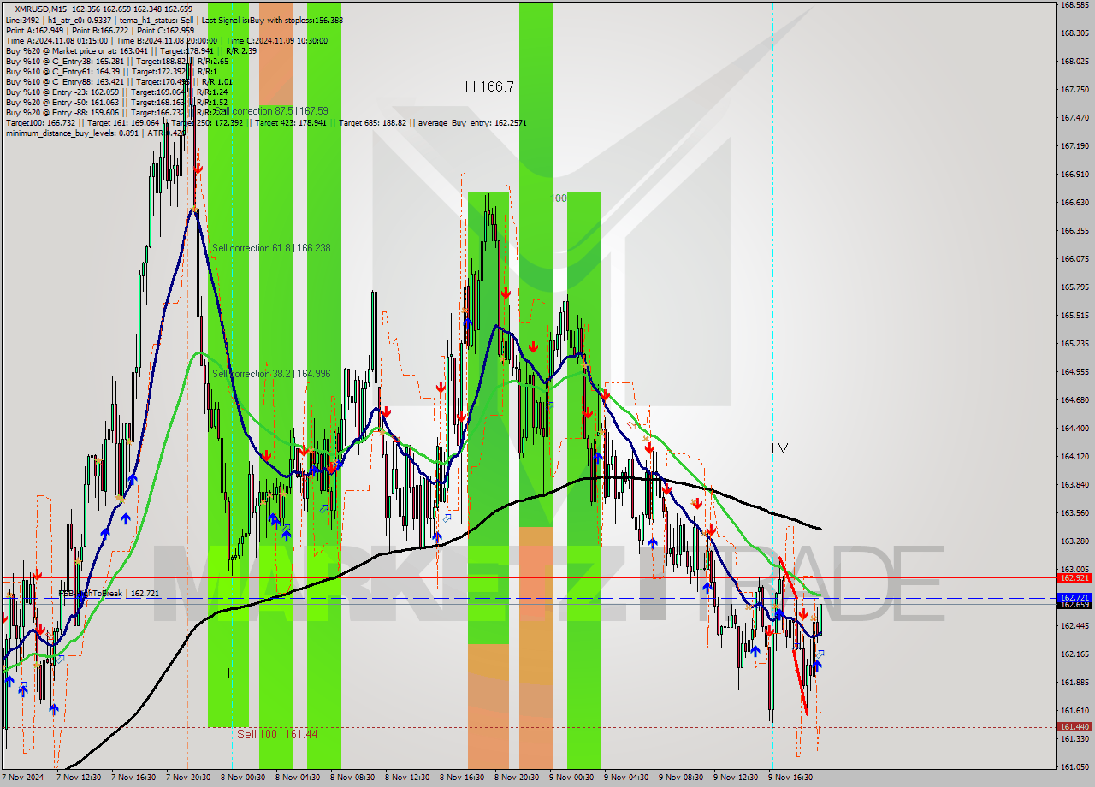Click the '8 Nov 04:30' time axis label
1095x787 pixels.
click(298, 778)
